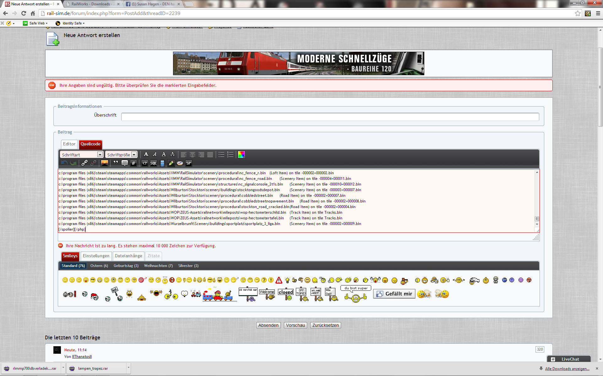Apply underline formatting with the underlined A
Image resolution: width=603 pixels, height=376 pixels.
[x=164, y=154]
